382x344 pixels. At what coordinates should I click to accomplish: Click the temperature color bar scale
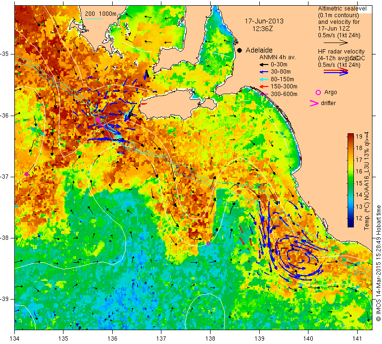click(x=350, y=180)
